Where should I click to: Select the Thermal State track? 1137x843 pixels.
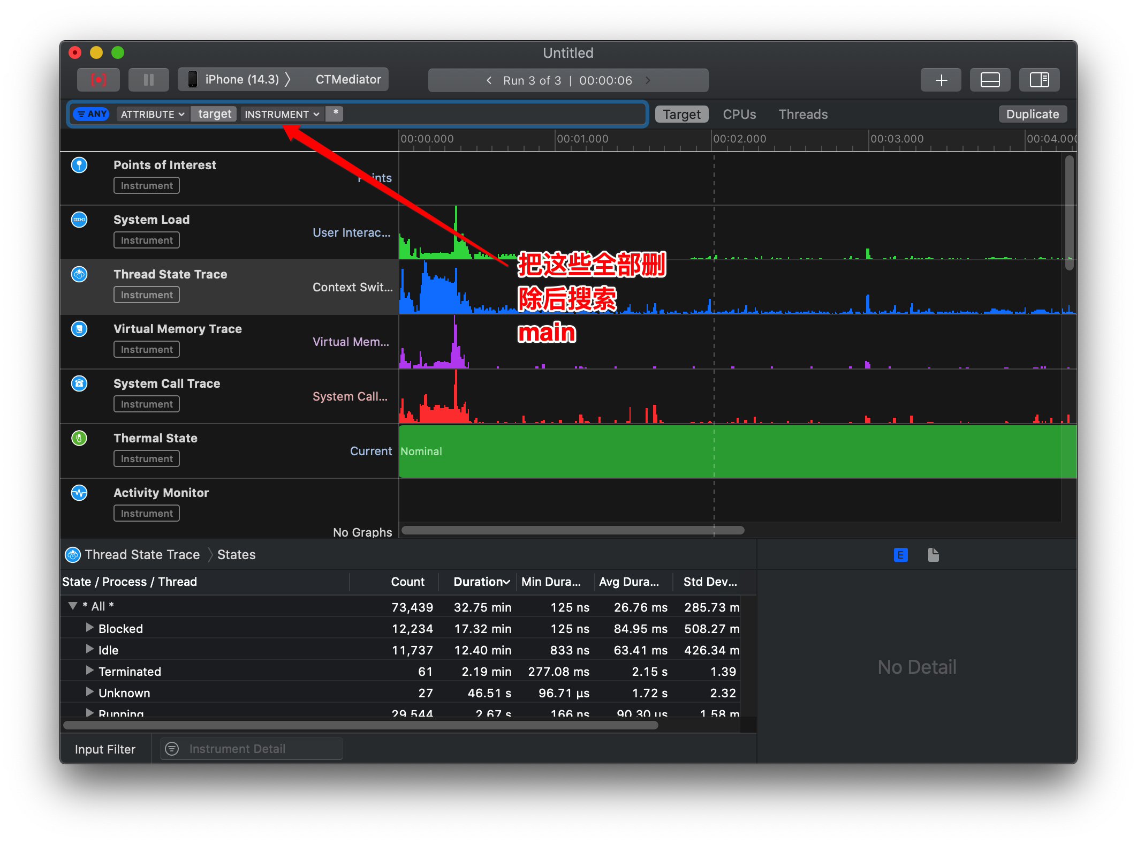click(x=229, y=451)
